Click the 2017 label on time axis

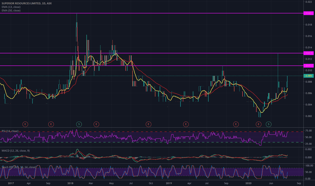[11, 183]
